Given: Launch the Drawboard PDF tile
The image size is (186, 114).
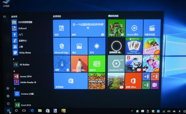Looking at the screenshot, I should 116,64.
